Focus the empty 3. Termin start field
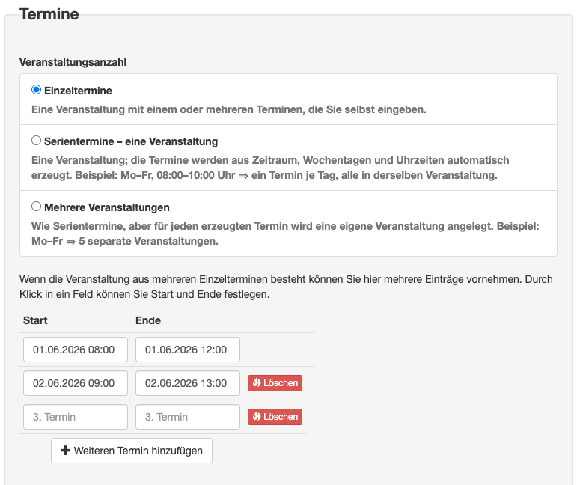580x485 pixels. (x=76, y=417)
